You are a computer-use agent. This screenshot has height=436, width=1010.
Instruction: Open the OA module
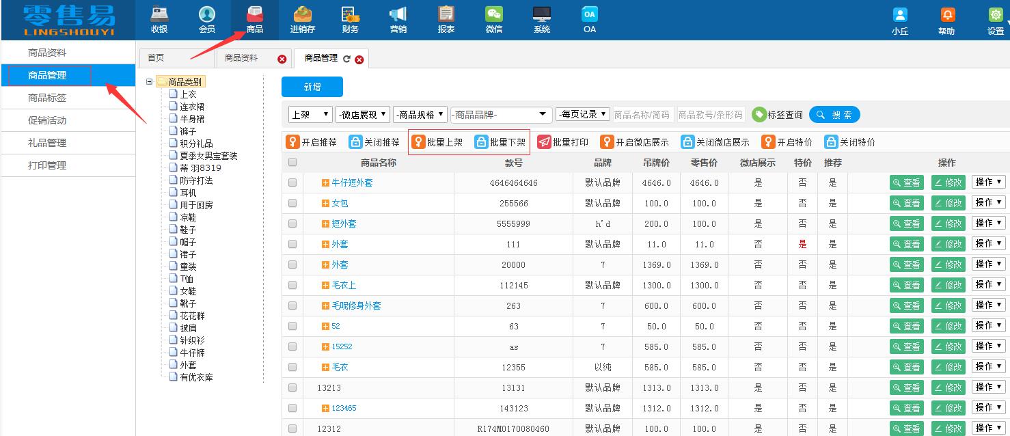click(x=588, y=19)
